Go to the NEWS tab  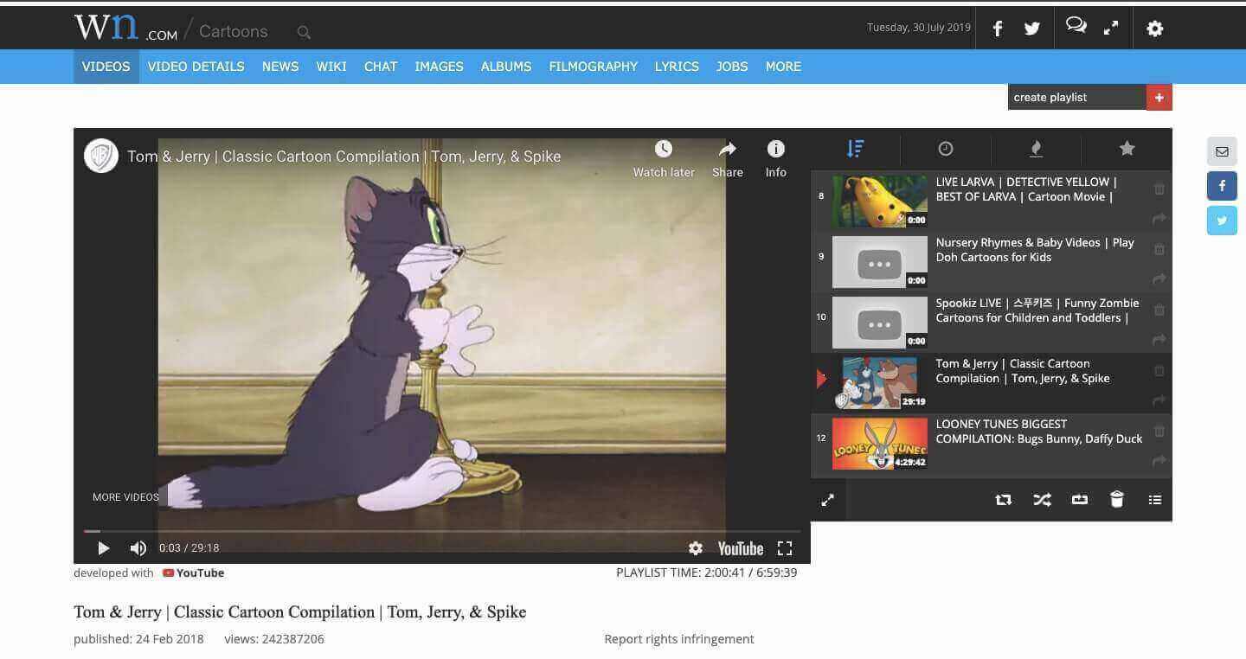[x=280, y=67]
